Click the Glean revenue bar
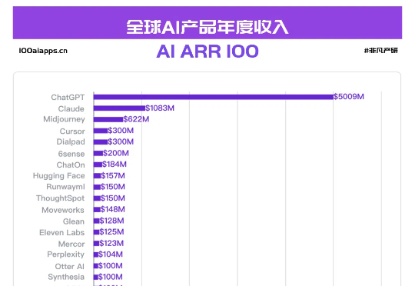415x286 pixels. point(97,221)
